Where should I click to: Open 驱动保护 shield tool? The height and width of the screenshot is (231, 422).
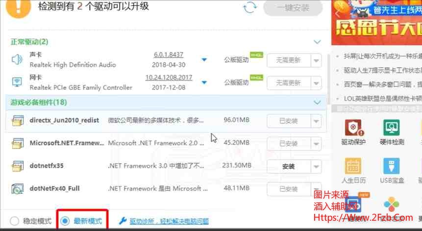tap(353, 132)
